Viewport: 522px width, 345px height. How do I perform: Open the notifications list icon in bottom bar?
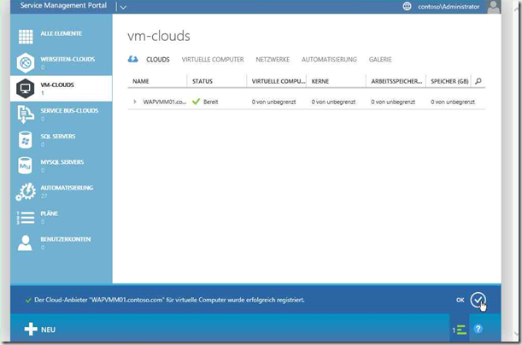click(x=460, y=330)
